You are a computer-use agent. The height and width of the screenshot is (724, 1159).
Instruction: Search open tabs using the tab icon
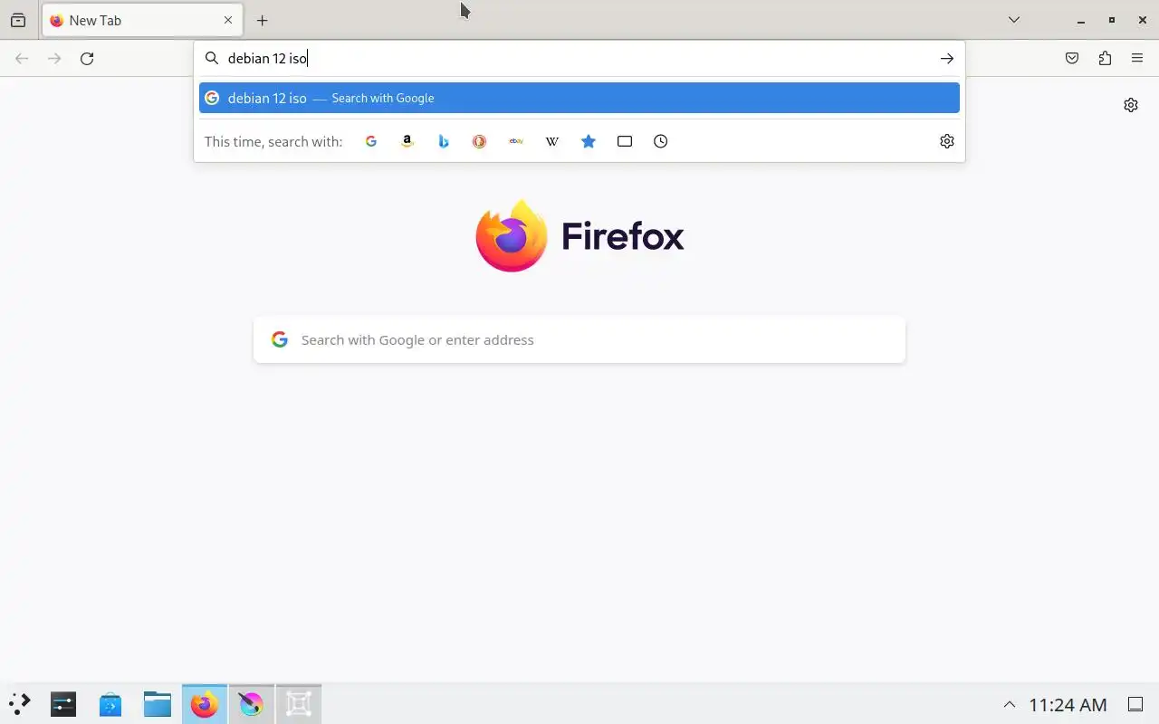(x=625, y=141)
